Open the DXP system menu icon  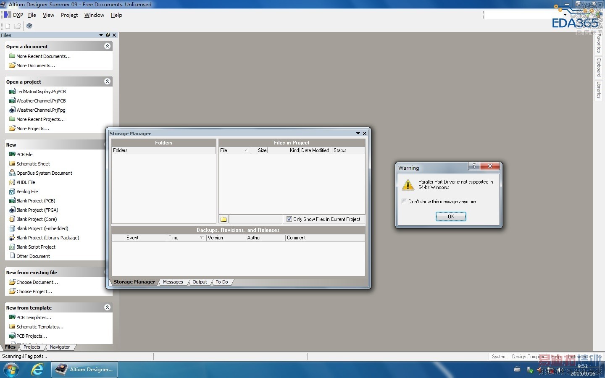[8, 15]
